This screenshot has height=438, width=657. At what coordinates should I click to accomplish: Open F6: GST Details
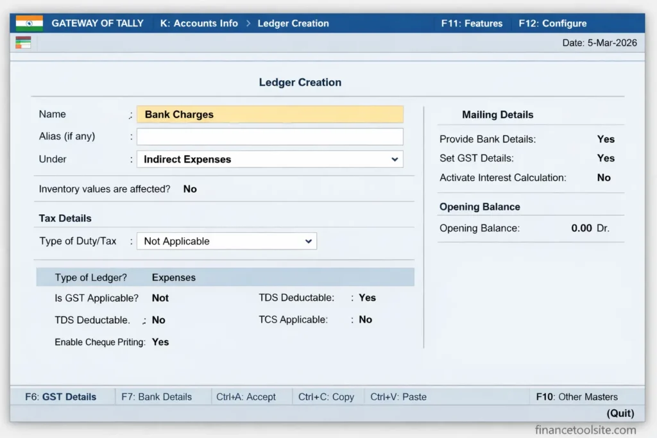click(x=62, y=396)
